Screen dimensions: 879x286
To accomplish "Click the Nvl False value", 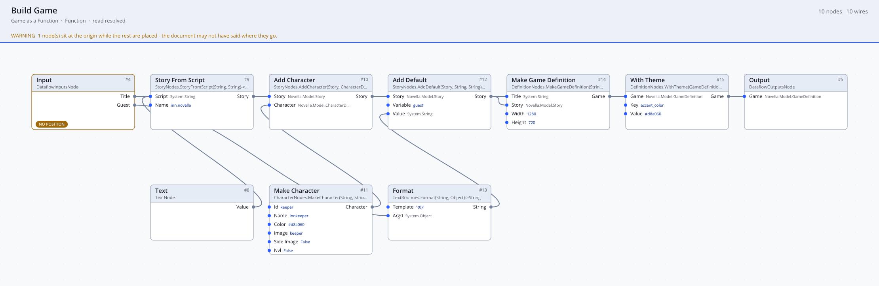I will 288,251.
